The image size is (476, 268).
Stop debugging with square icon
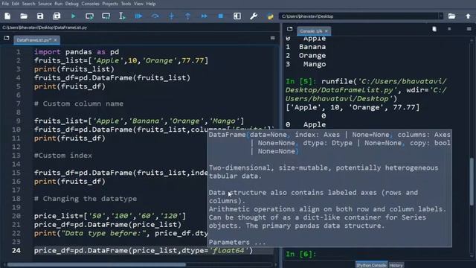point(221,16)
